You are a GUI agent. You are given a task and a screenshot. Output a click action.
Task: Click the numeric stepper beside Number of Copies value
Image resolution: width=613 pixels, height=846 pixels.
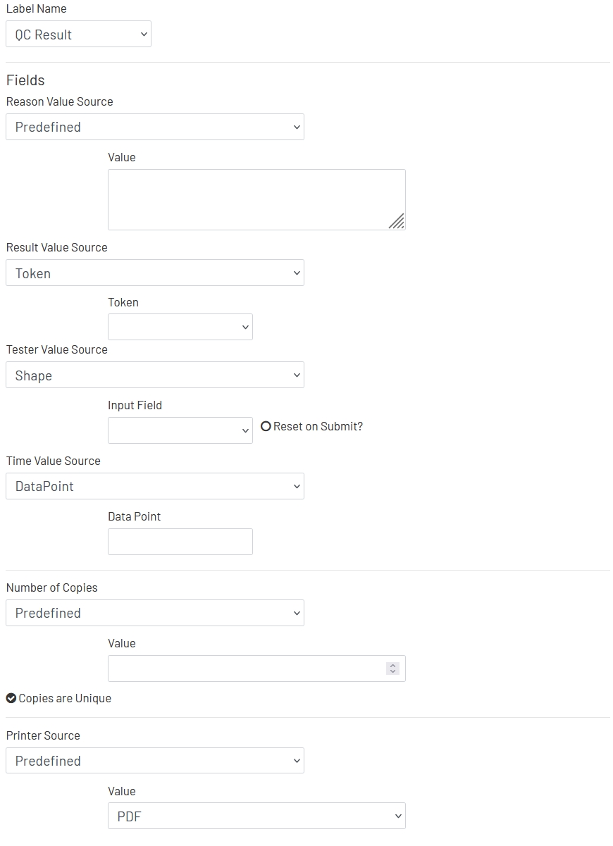(x=393, y=668)
